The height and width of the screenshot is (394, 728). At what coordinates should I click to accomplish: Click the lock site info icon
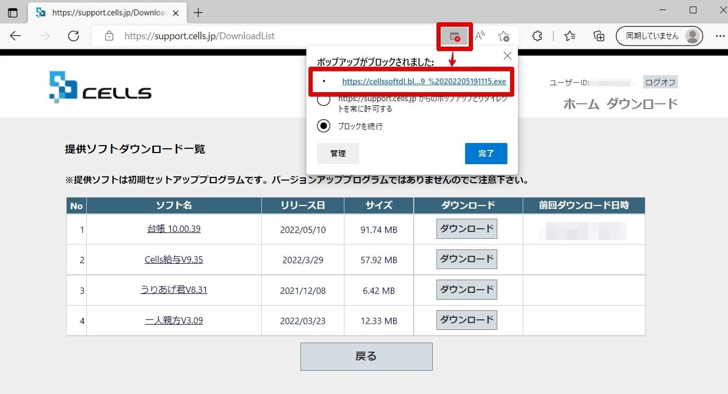(x=109, y=36)
